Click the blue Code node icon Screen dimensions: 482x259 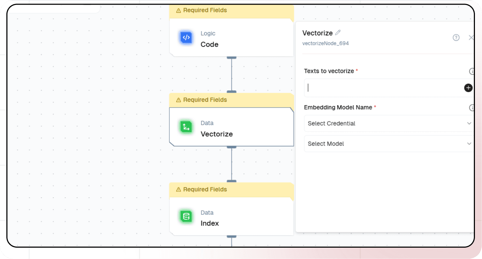[186, 37]
